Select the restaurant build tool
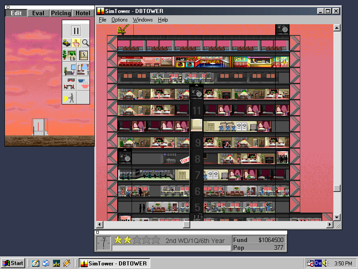Image resolution: width=358 pixels, height=269 pixels. [x=69, y=83]
